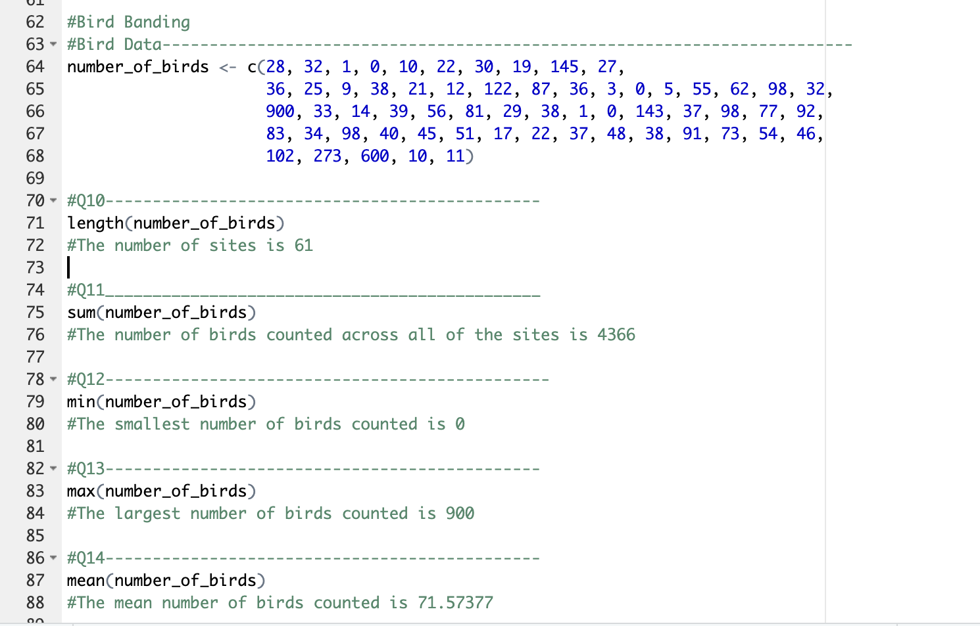Click the #Bird Banding comment
Viewport: 980px width, 626px height.
pos(128,22)
